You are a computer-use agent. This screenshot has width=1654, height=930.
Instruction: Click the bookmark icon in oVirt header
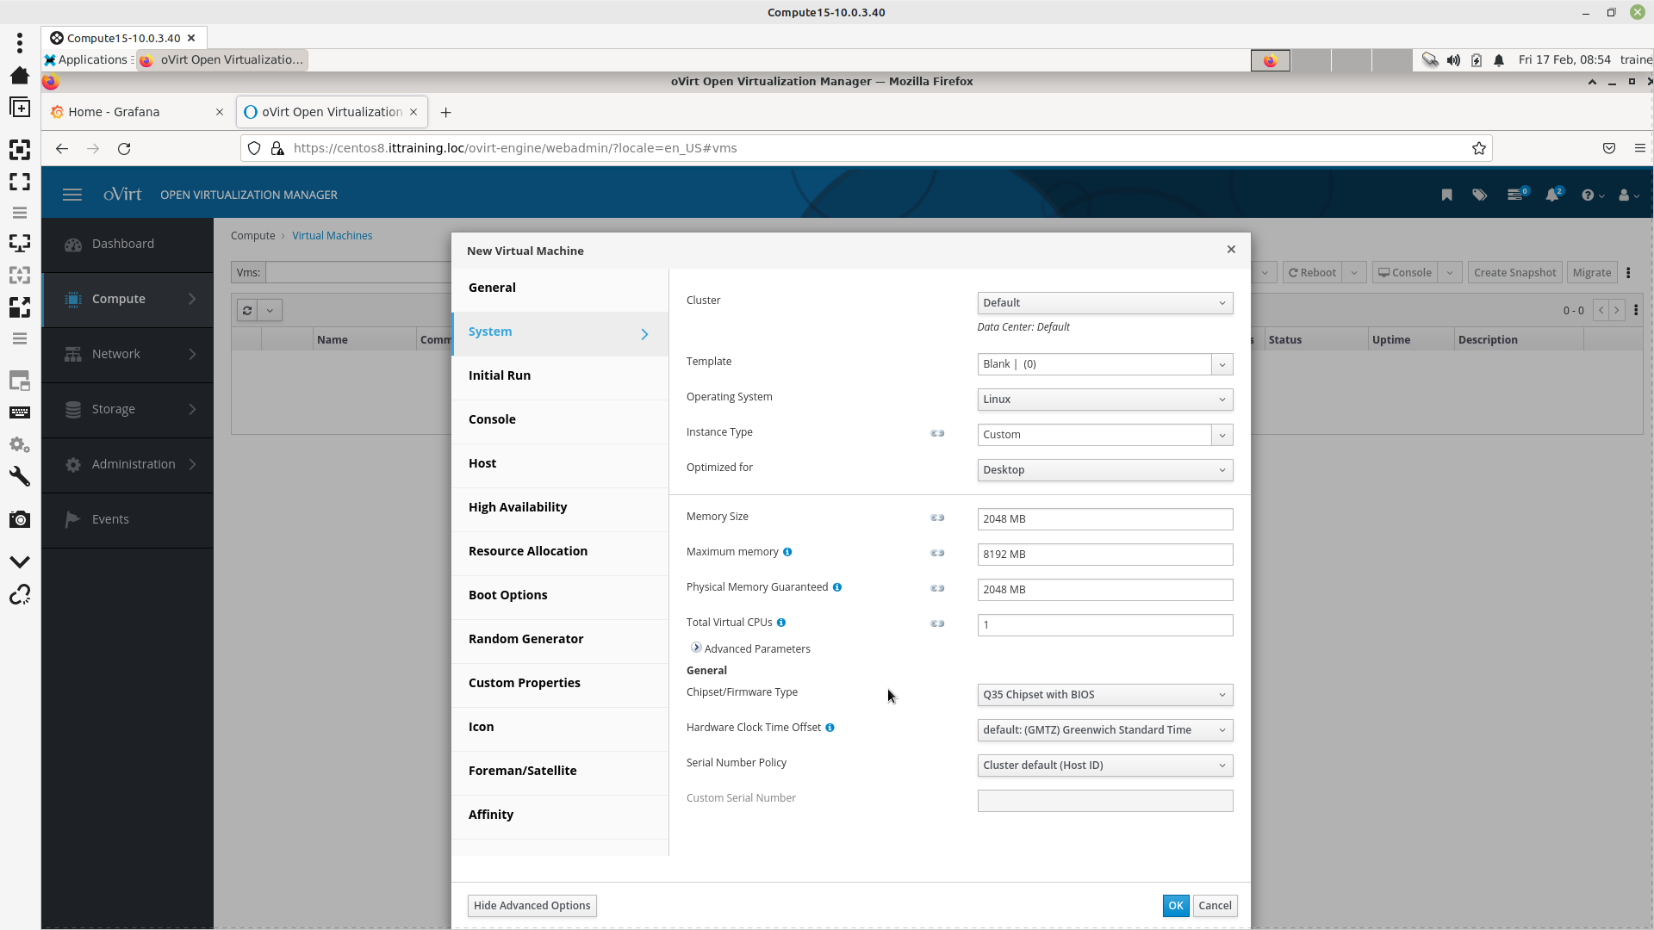coord(1446,195)
